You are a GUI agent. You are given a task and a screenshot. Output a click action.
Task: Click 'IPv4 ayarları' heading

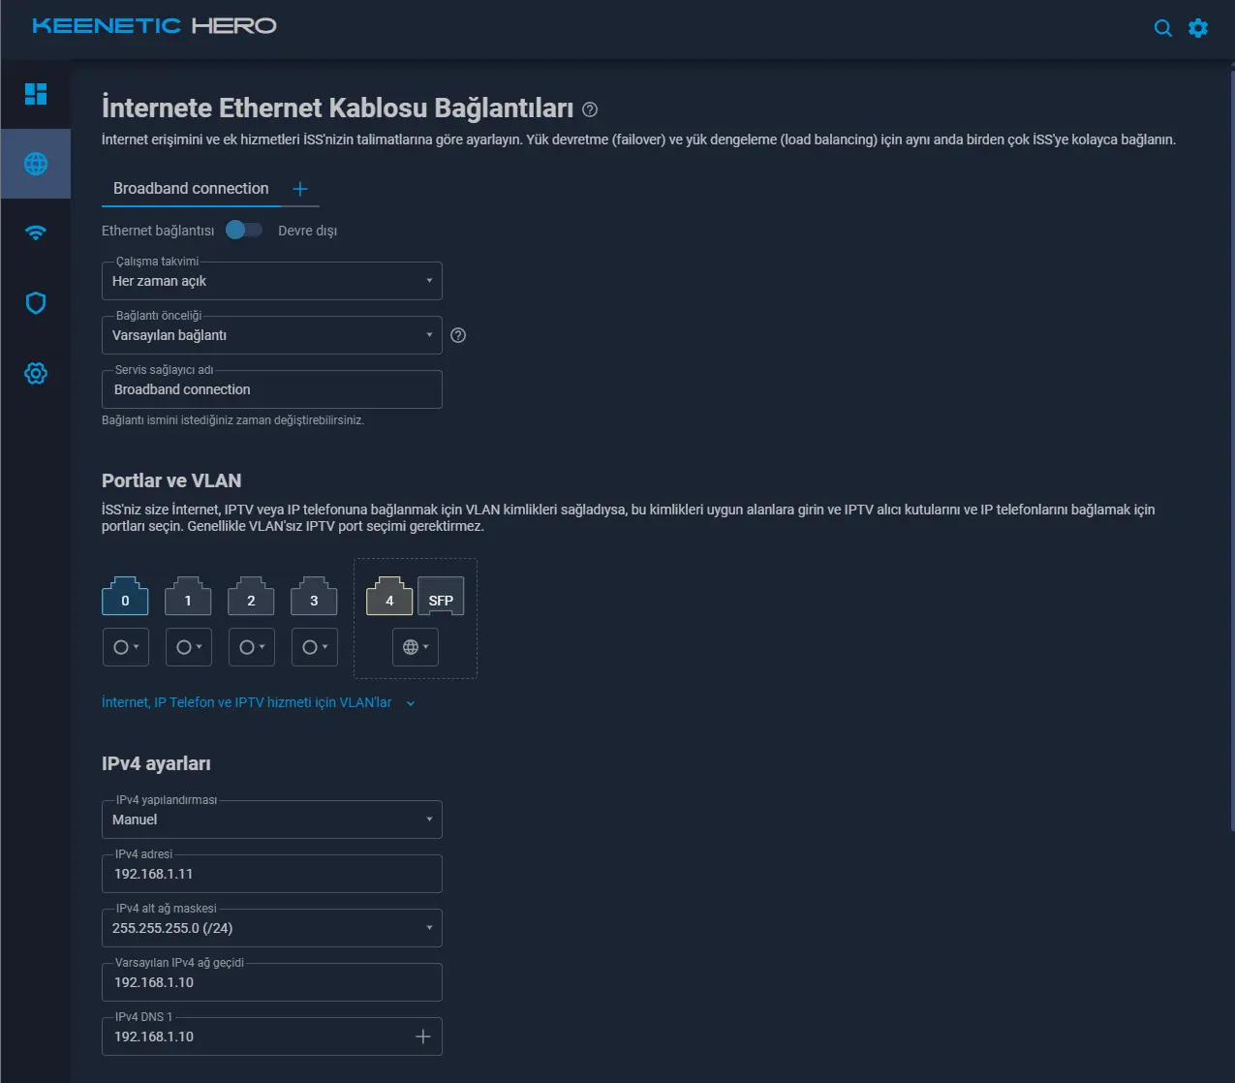tap(156, 763)
